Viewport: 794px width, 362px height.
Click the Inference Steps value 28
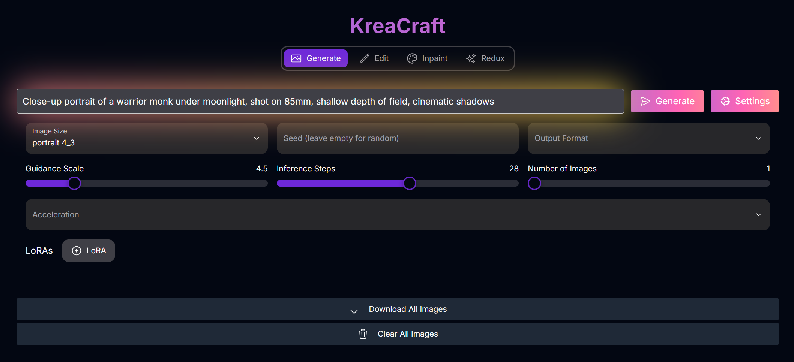point(514,169)
